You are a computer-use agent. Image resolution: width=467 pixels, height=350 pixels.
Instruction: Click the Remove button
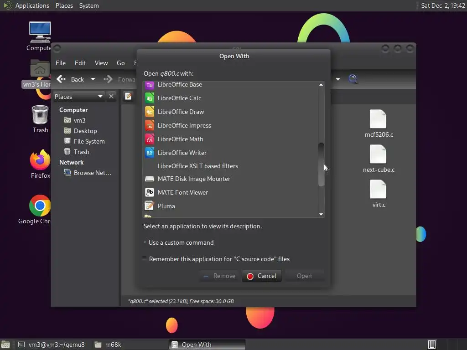219,276
